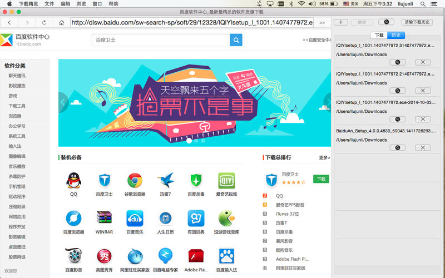The image size is (445, 278).
Task: Click the blue search magnifier button
Action: point(236,40)
